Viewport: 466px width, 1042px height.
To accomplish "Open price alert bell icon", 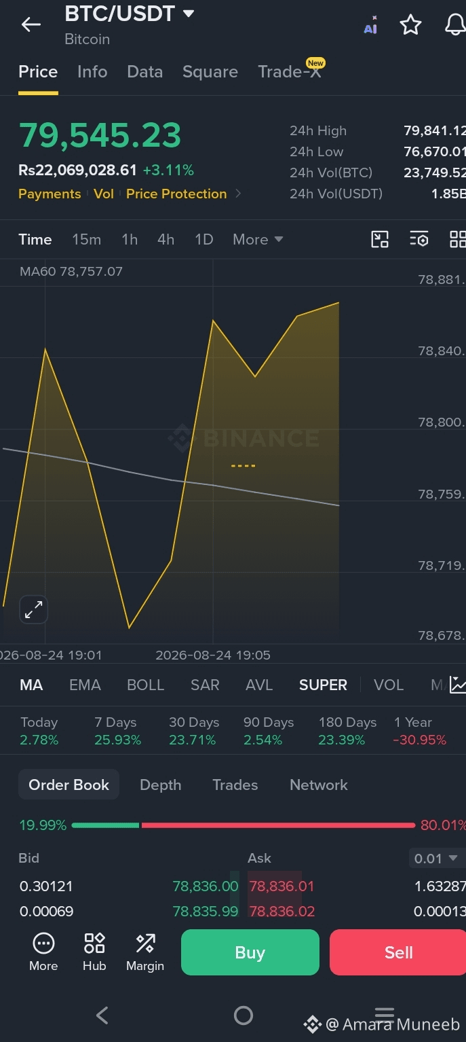I will click(455, 25).
